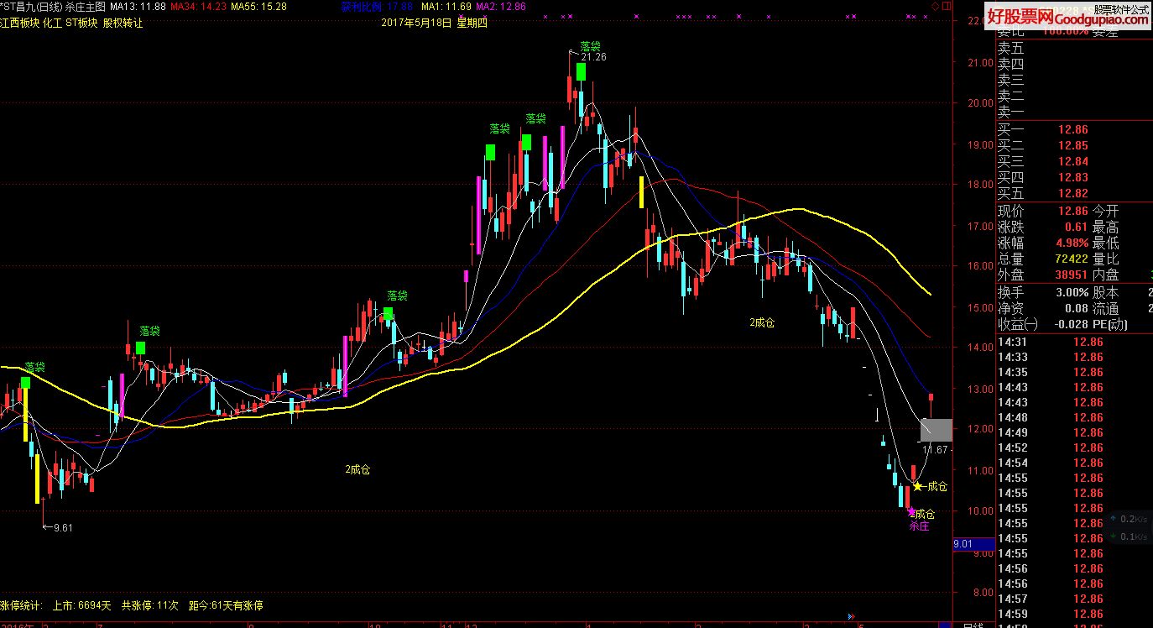Click the red MA34: 14.23 label
This screenshot has height=628, width=1153.
[x=198, y=6]
